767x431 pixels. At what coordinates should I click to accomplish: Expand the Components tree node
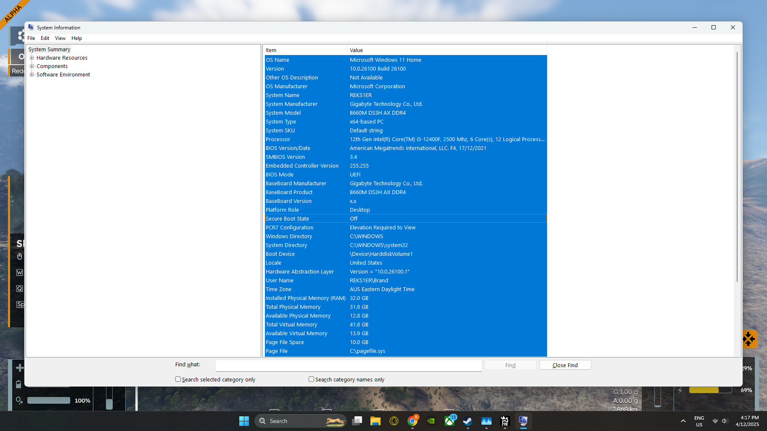(x=32, y=66)
